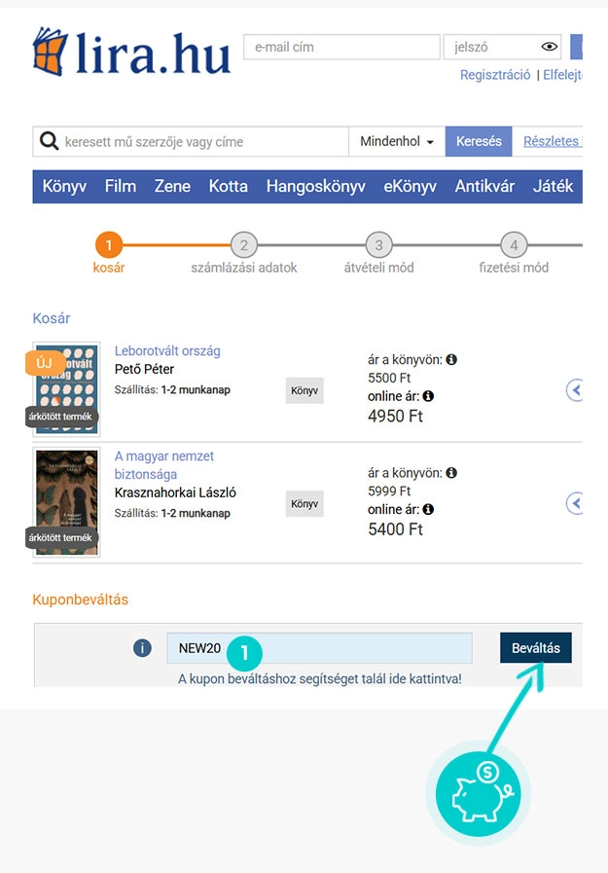Click the search magnifier icon
This screenshot has width=608, height=873.
pos(49,141)
